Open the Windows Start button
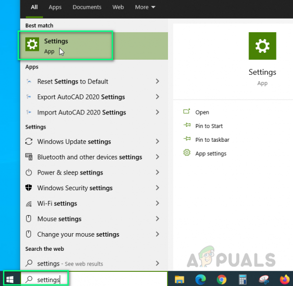This screenshot has height=286, width=293. (10, 280)
